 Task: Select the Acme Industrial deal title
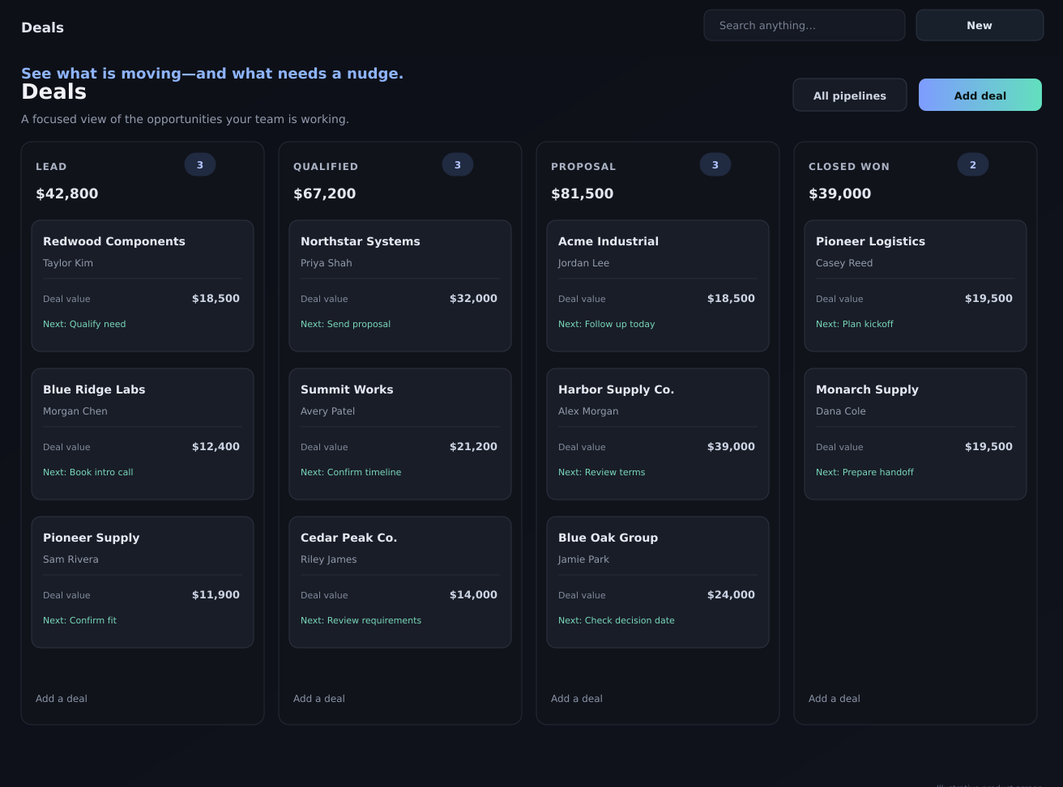608,241
